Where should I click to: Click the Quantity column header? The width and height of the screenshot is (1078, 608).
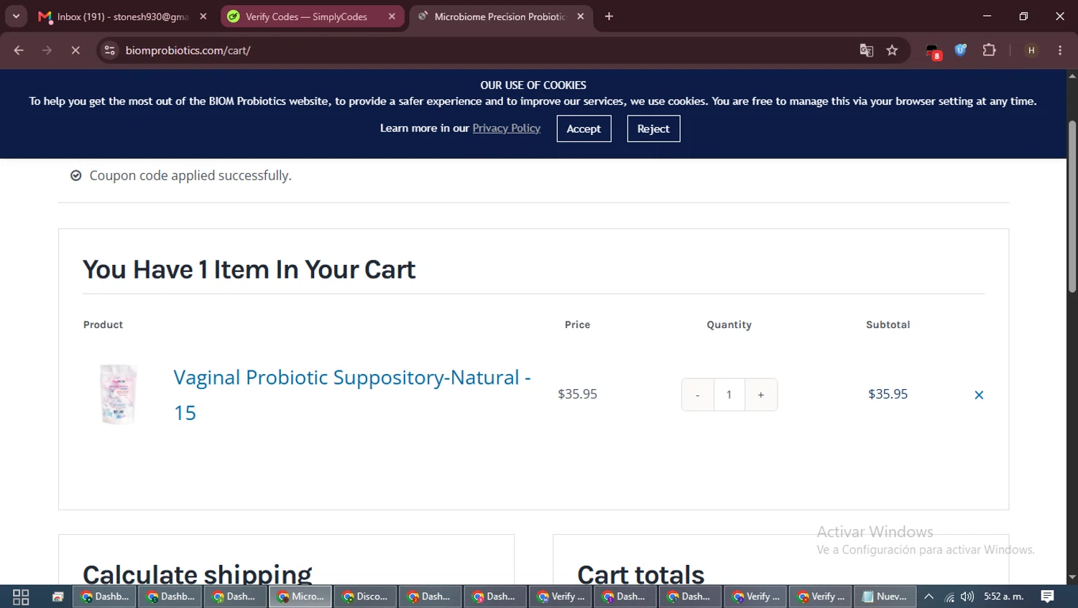tap(729, 324)
